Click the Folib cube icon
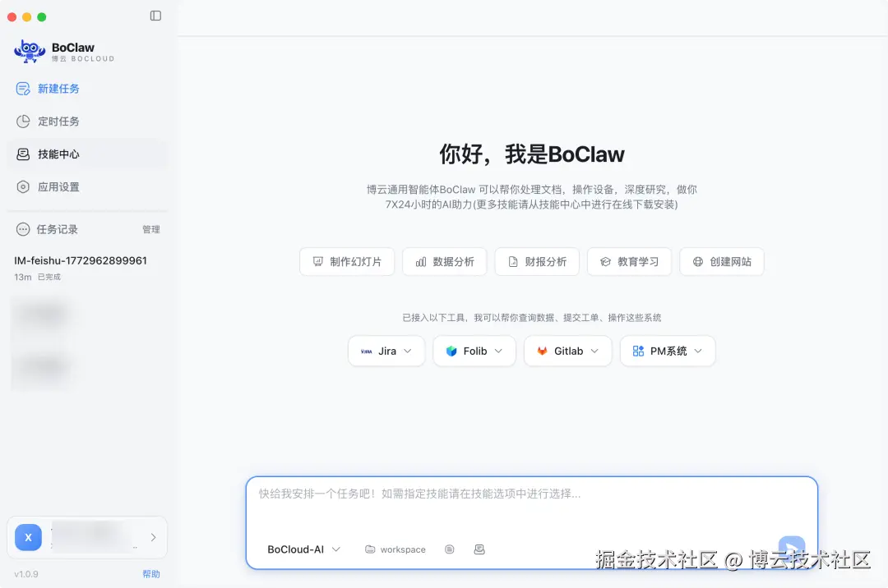888x588 pixels. coord(451,351)
